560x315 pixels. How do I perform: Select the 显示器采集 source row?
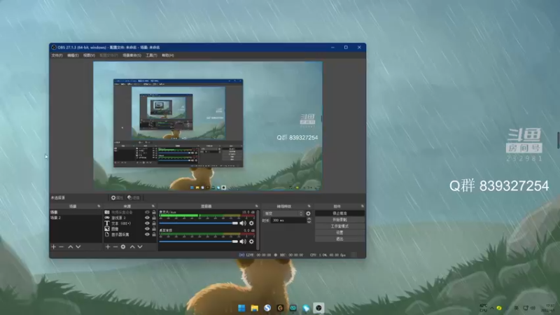[x=130, y=234]
